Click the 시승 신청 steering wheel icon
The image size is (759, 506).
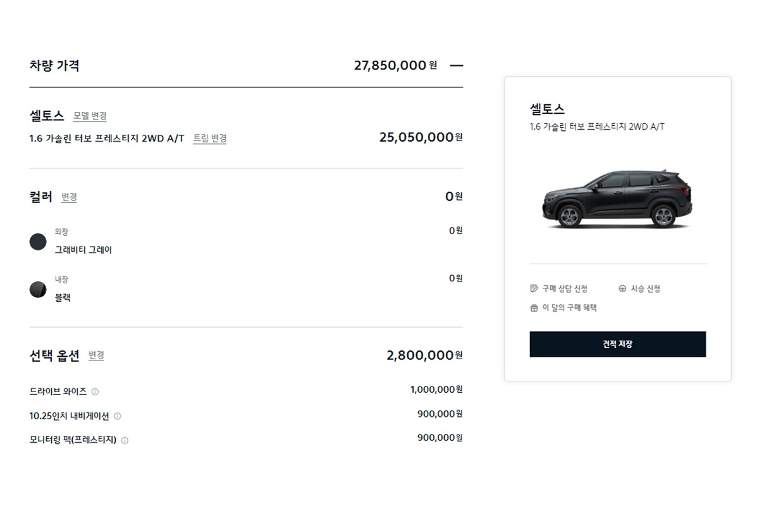(622, 289)
